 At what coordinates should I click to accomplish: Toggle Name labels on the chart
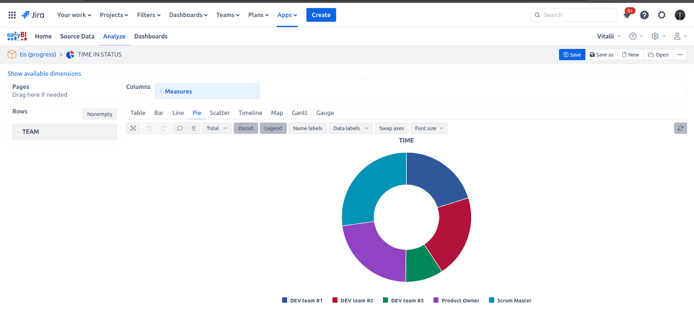(308, 128)
